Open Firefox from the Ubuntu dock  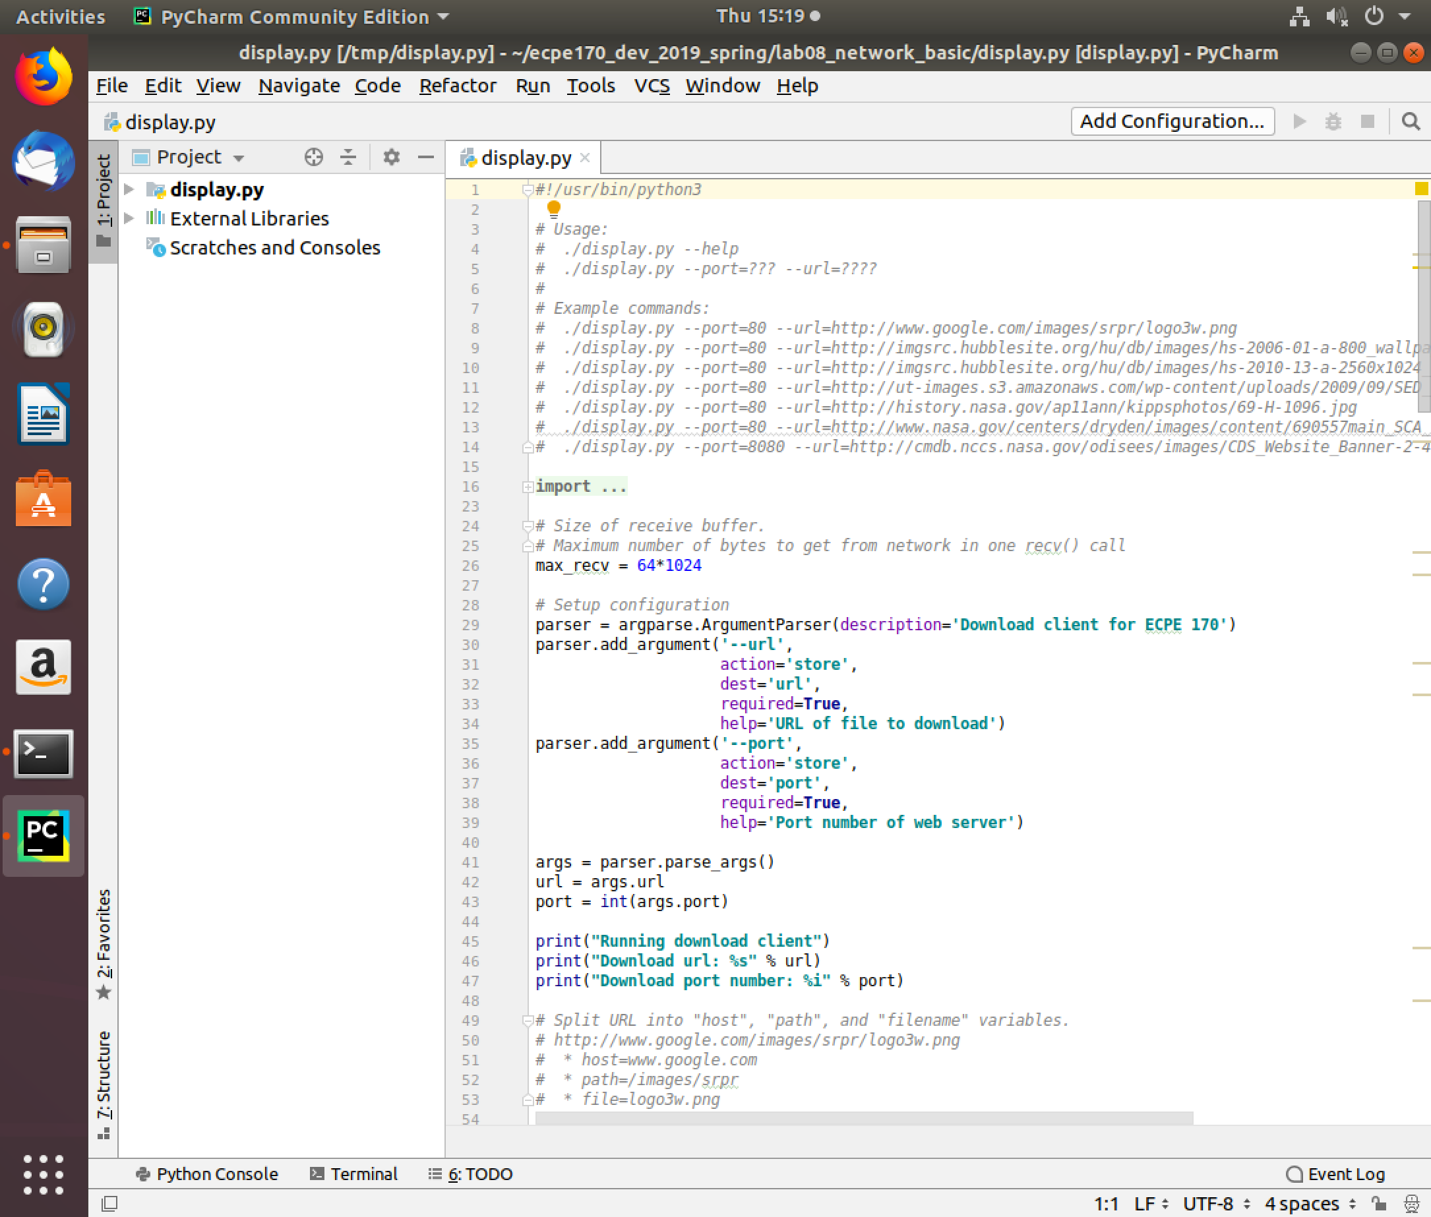[x=44, y=78]
